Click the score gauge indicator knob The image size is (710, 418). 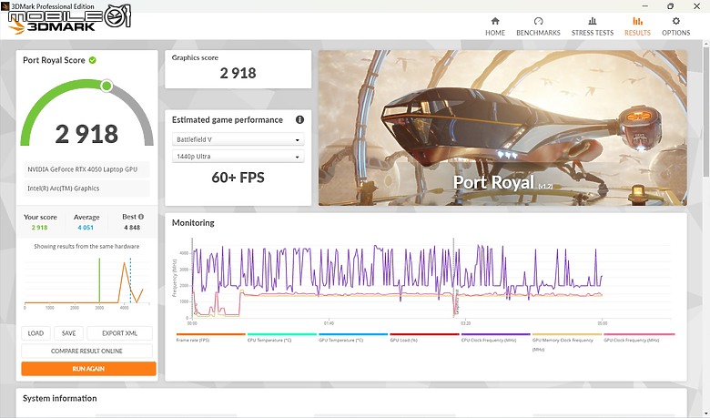click(106, 86)
